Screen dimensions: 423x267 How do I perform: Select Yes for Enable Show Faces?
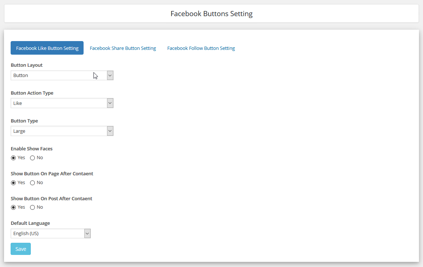click(x=13, y=158)
